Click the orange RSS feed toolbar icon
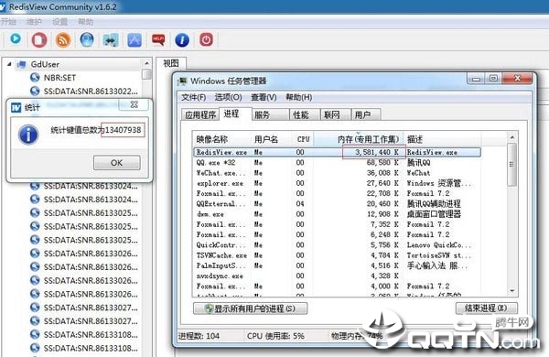 coord(63,39)
